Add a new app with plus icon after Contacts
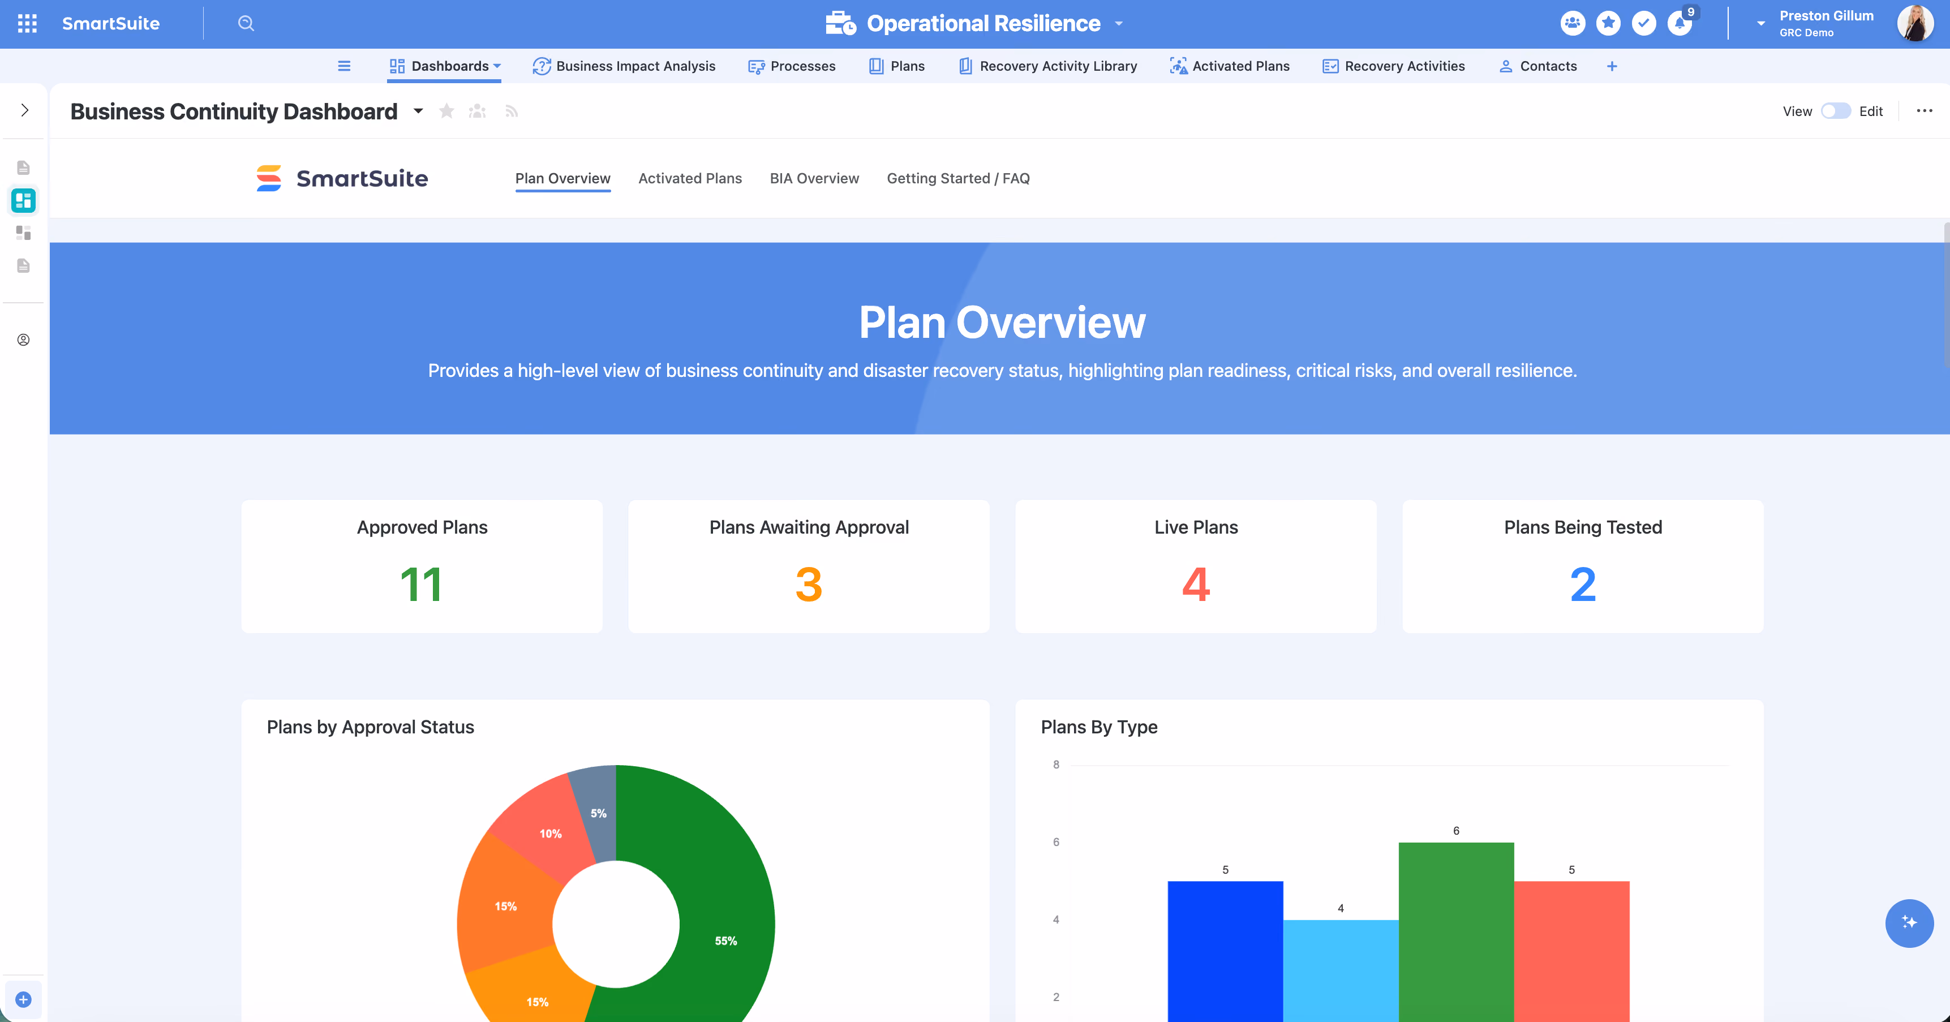 (1612, 67)
